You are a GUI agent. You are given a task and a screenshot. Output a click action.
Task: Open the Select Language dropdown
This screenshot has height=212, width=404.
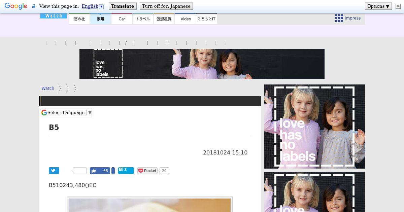point(66,112)
